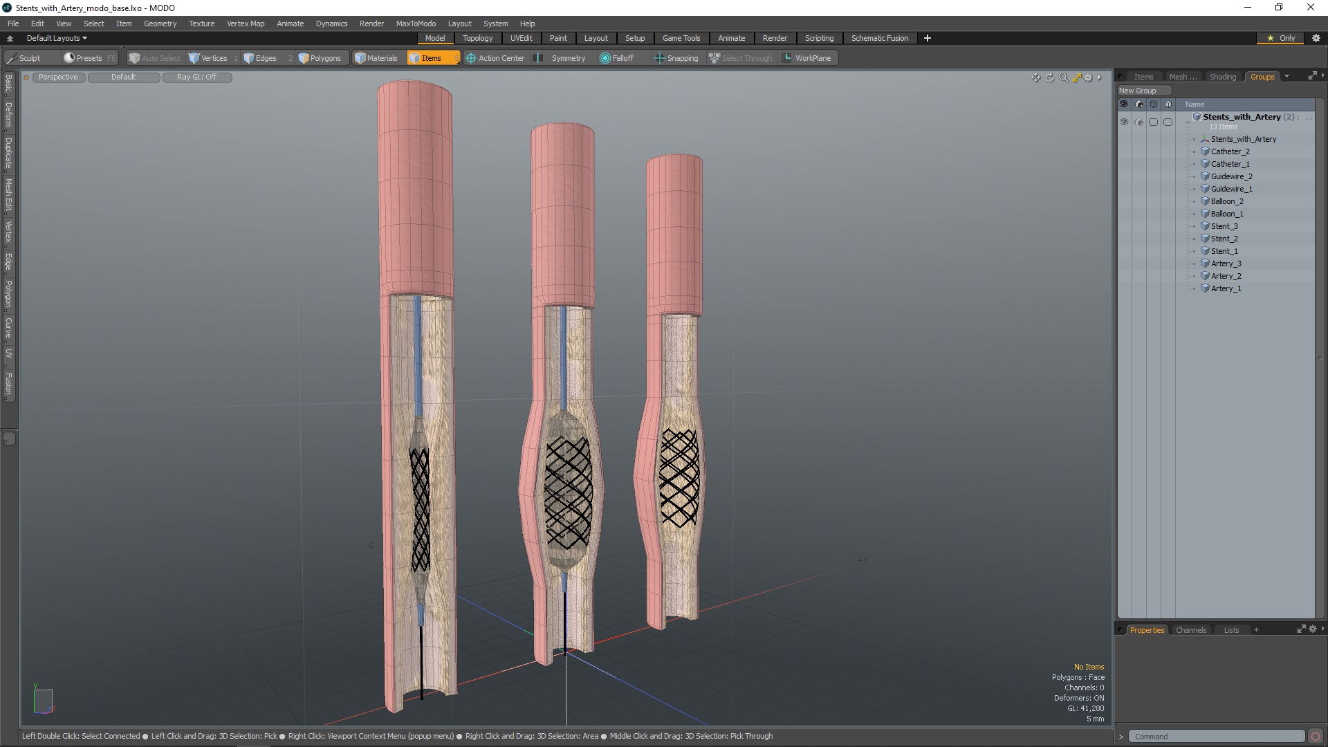Expand the viewport controls arrow
Image resolution: width=1328 pixels, height=747 pixels.
tap(1099, 77)
